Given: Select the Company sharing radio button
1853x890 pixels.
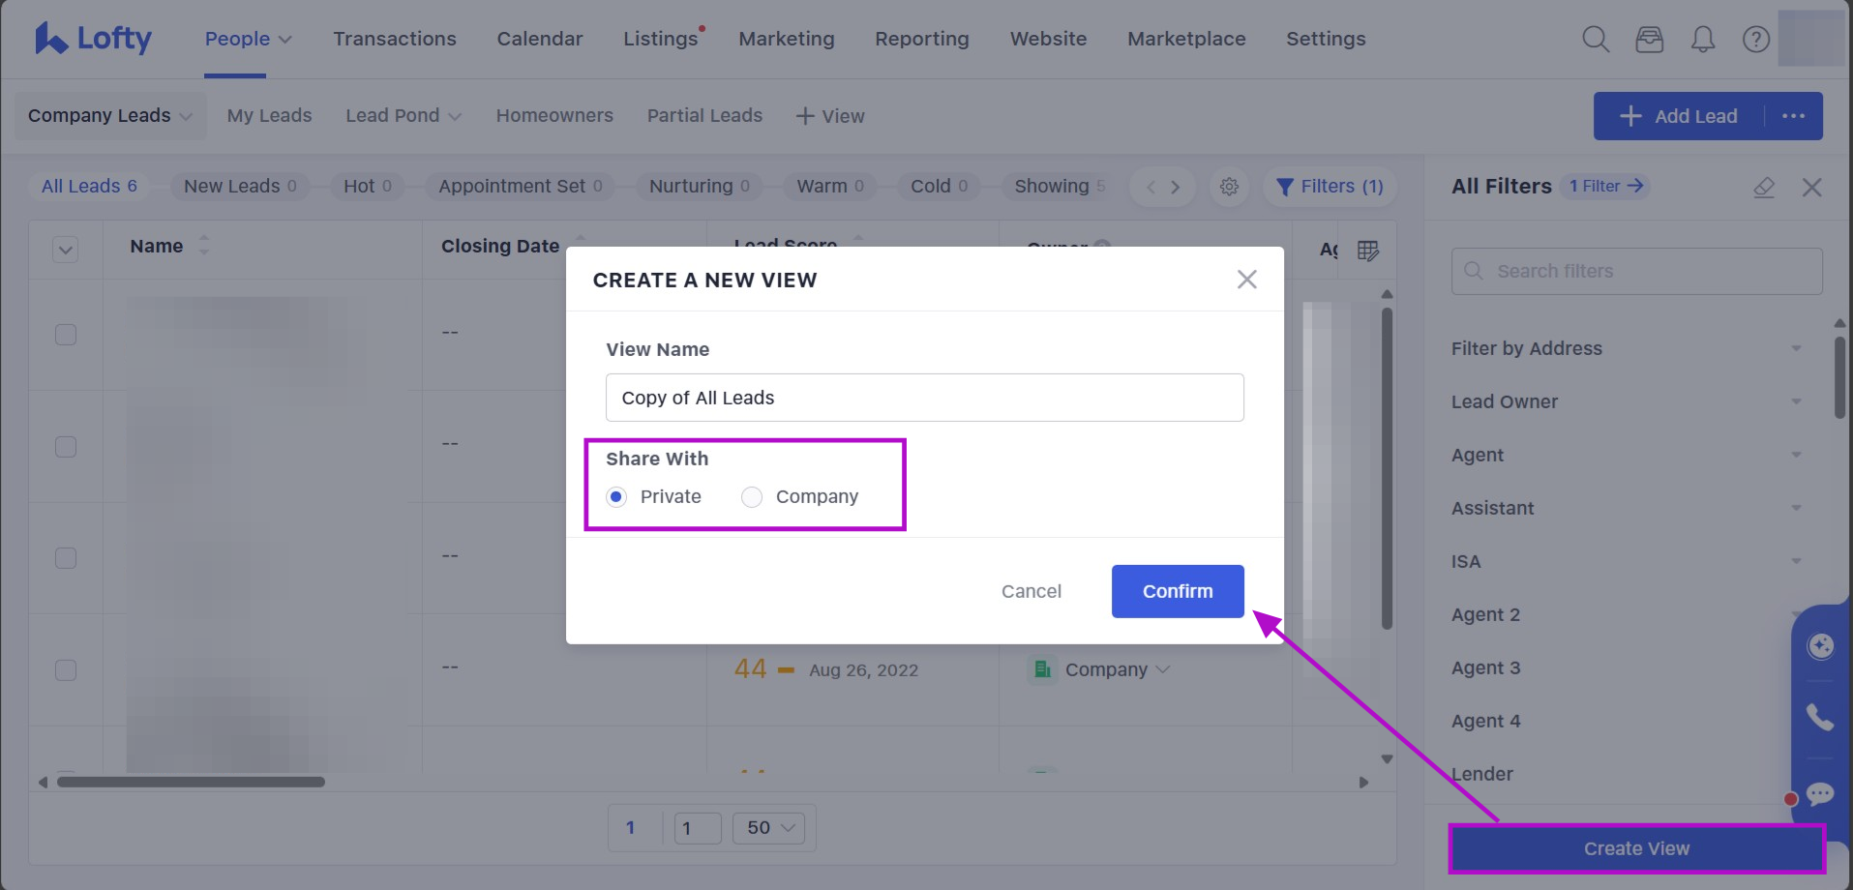Looking at the screenshot, I should pyautogui.click(x=752, y=497).
